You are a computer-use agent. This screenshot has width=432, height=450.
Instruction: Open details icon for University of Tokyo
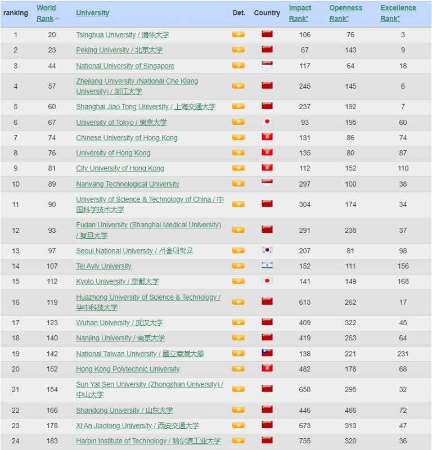pyautogui.click(x=238, y=122)
